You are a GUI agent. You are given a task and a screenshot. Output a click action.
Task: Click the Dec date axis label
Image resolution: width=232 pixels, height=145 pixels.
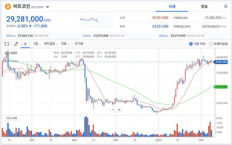[116, 140]
